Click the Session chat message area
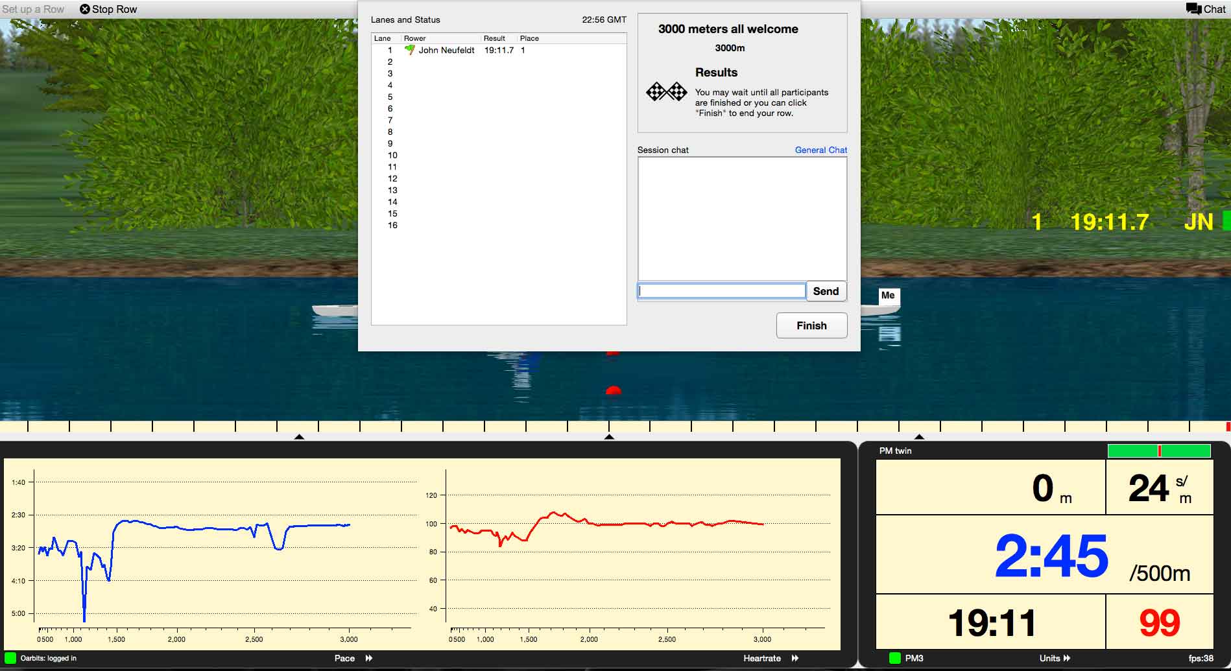Image resolution: width=1231 pixels, height=671 pixels. pyautogui.click(x=742, y=218)
